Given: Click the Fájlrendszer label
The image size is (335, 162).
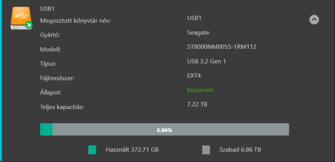Looking at the screenshot, I should tap(57, 78).
